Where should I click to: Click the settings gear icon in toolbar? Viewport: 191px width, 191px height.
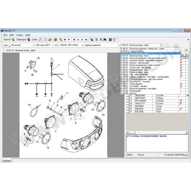click(x=114, y=40)
